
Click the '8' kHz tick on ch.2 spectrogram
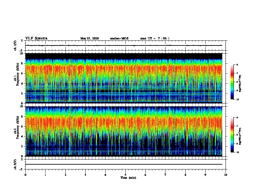point(22,117)
